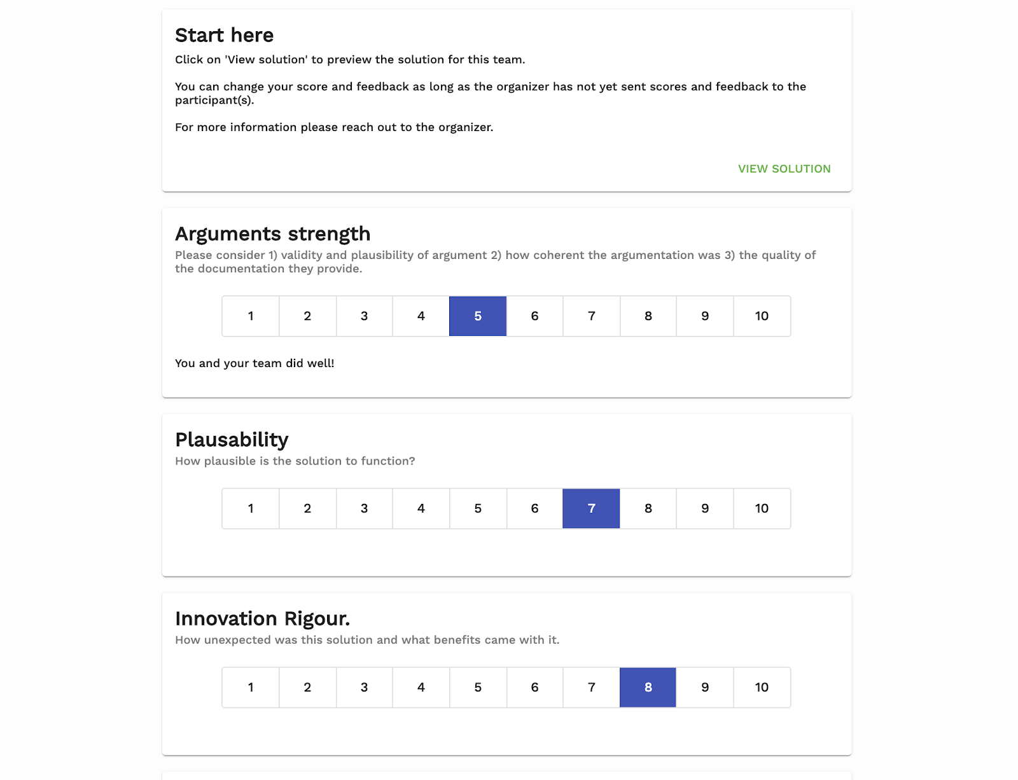Give Innovation Rigour a 9

coord(705,687)
